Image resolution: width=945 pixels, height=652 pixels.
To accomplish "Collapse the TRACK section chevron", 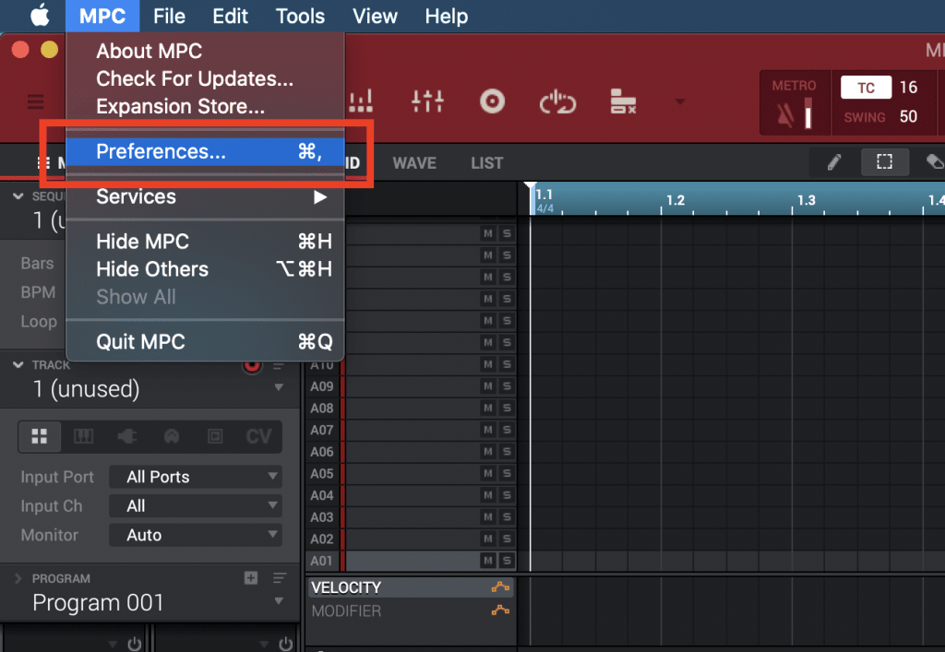I will 18,365.
